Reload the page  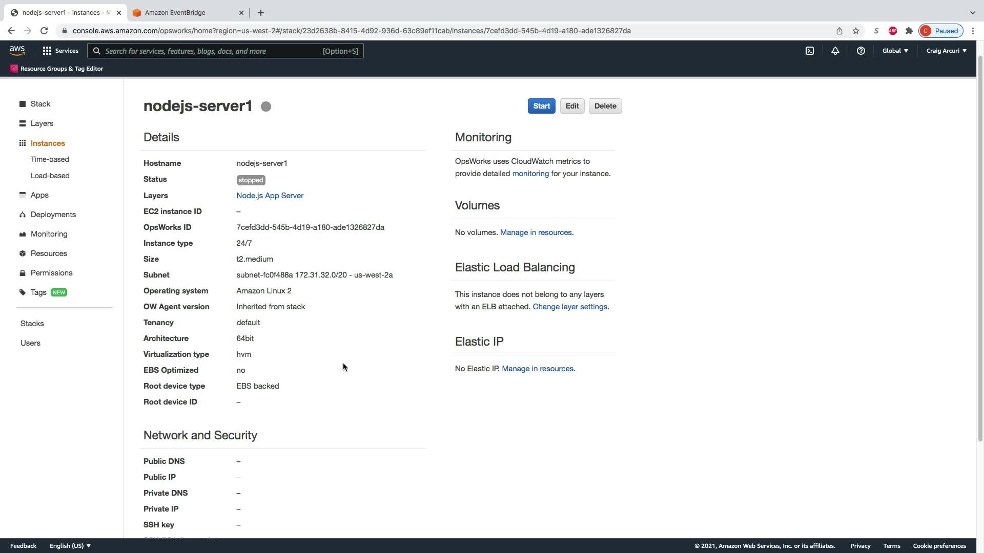coord(44,31)
